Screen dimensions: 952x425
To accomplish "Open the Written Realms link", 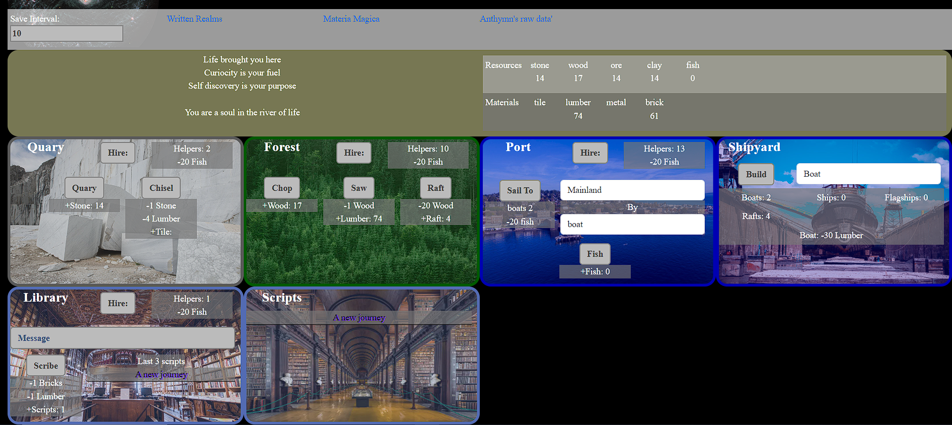I will 194,19.
